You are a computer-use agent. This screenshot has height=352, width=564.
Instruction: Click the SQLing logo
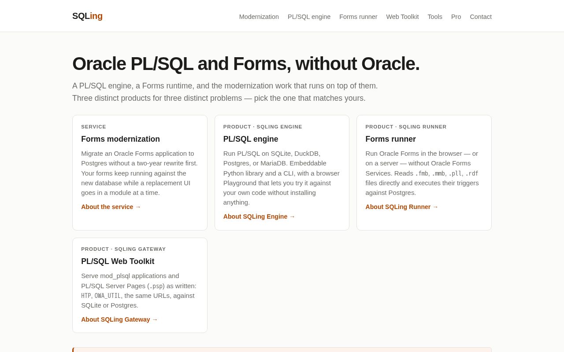[87, 16]
